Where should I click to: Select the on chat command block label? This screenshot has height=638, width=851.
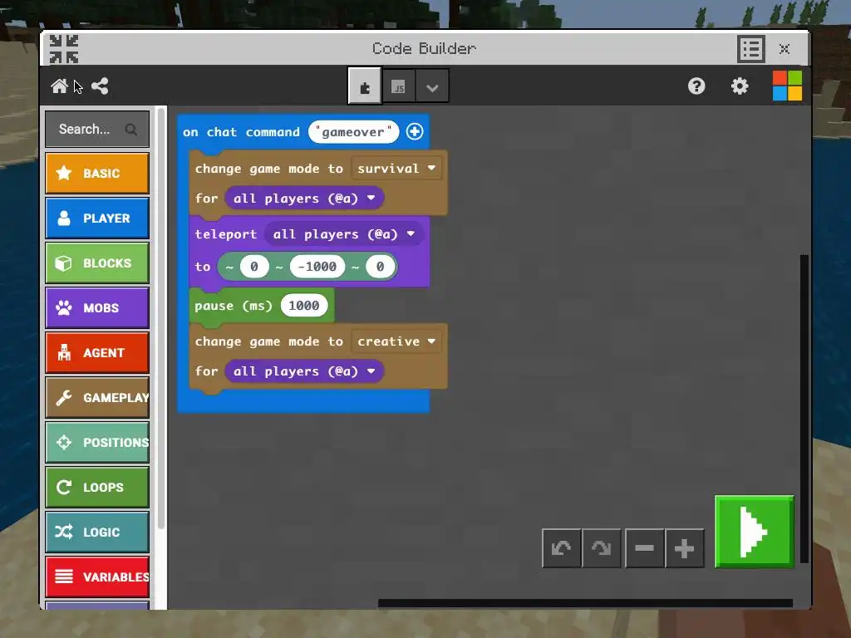[241, 132]
